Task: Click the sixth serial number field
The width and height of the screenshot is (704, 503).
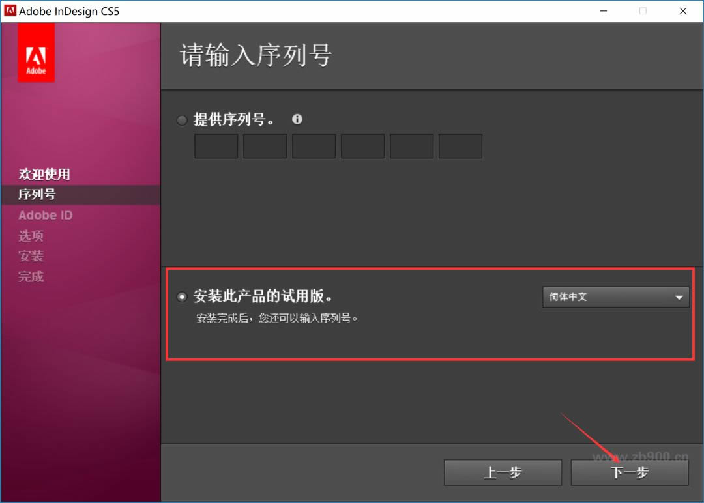Action: [x=460, y=147]
